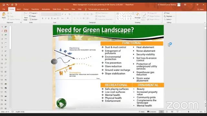
Task: Click the zoom slider handle
Action: 189,112
